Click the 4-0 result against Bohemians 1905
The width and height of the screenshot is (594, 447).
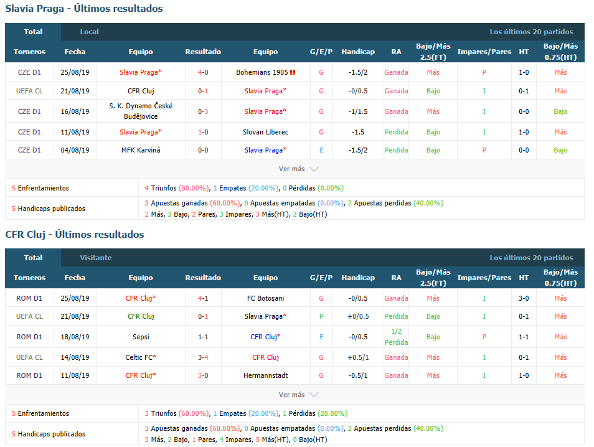click(x=203, y=72)
